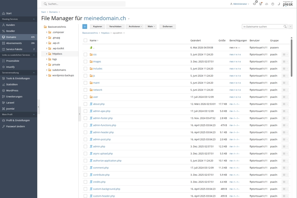Expand the .composer tree folder
Viewport: 297px width, 198px height.
[x=47, y=32]
